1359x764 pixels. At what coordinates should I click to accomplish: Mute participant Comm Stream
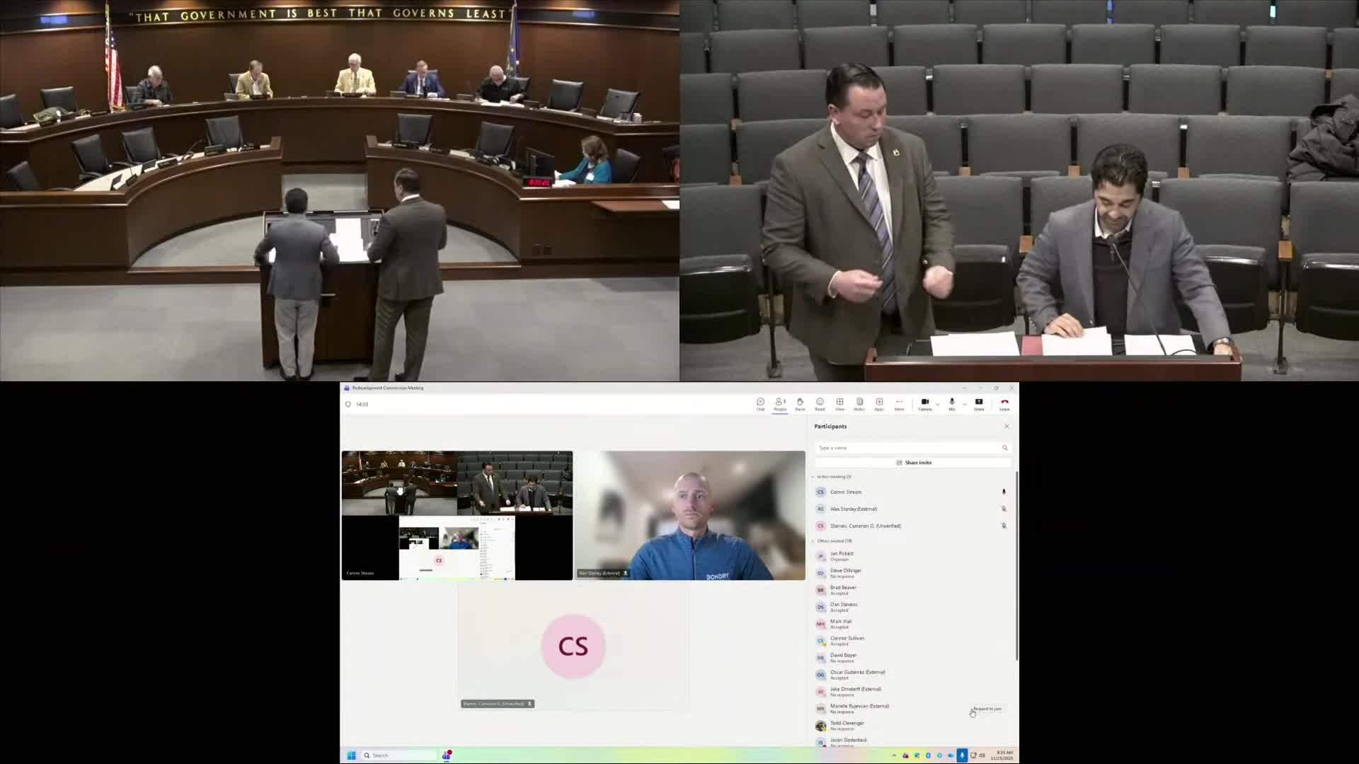(x=1004, y=492)
